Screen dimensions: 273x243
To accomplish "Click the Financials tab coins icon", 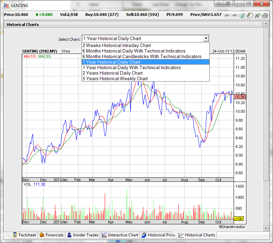I will 41,235.
